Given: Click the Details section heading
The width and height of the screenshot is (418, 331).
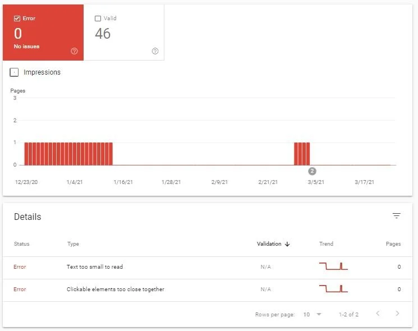Looking at the screenshot, I should coord(27,217).
